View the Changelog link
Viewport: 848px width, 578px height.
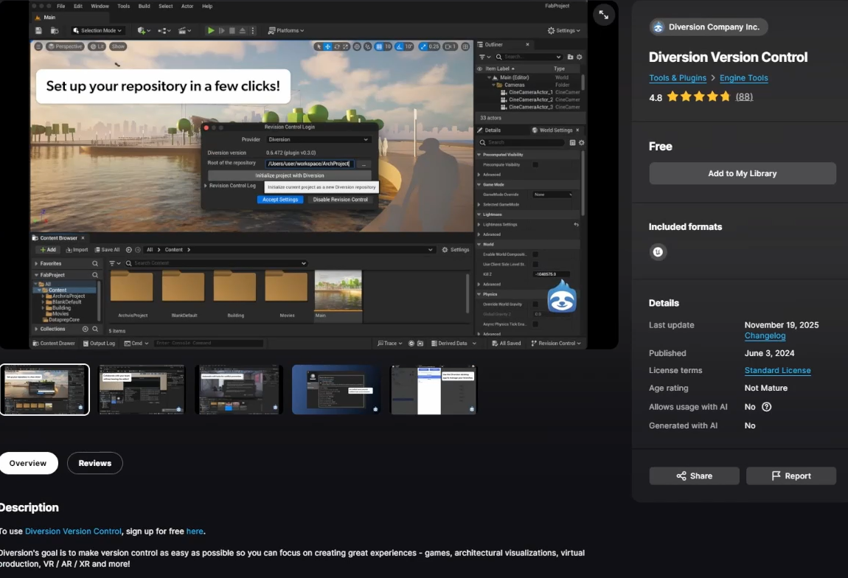[765, 336]
